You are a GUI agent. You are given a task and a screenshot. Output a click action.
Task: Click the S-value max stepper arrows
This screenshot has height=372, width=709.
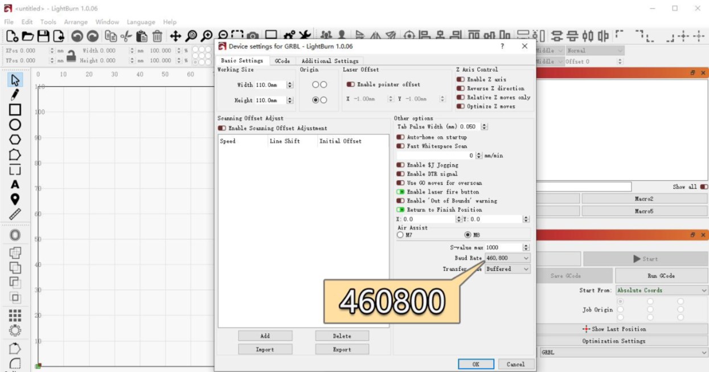(526, 247)
